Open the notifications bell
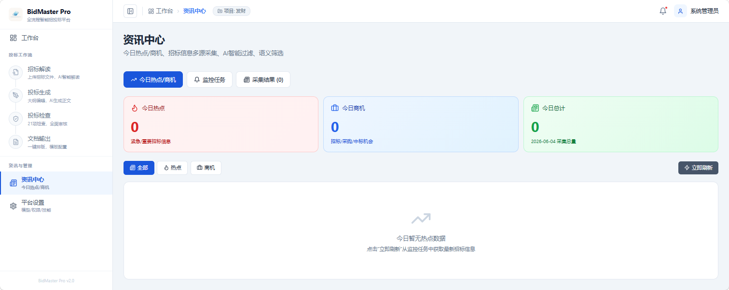The height and width of the screenshot is (290, 729). coord(663,11)
